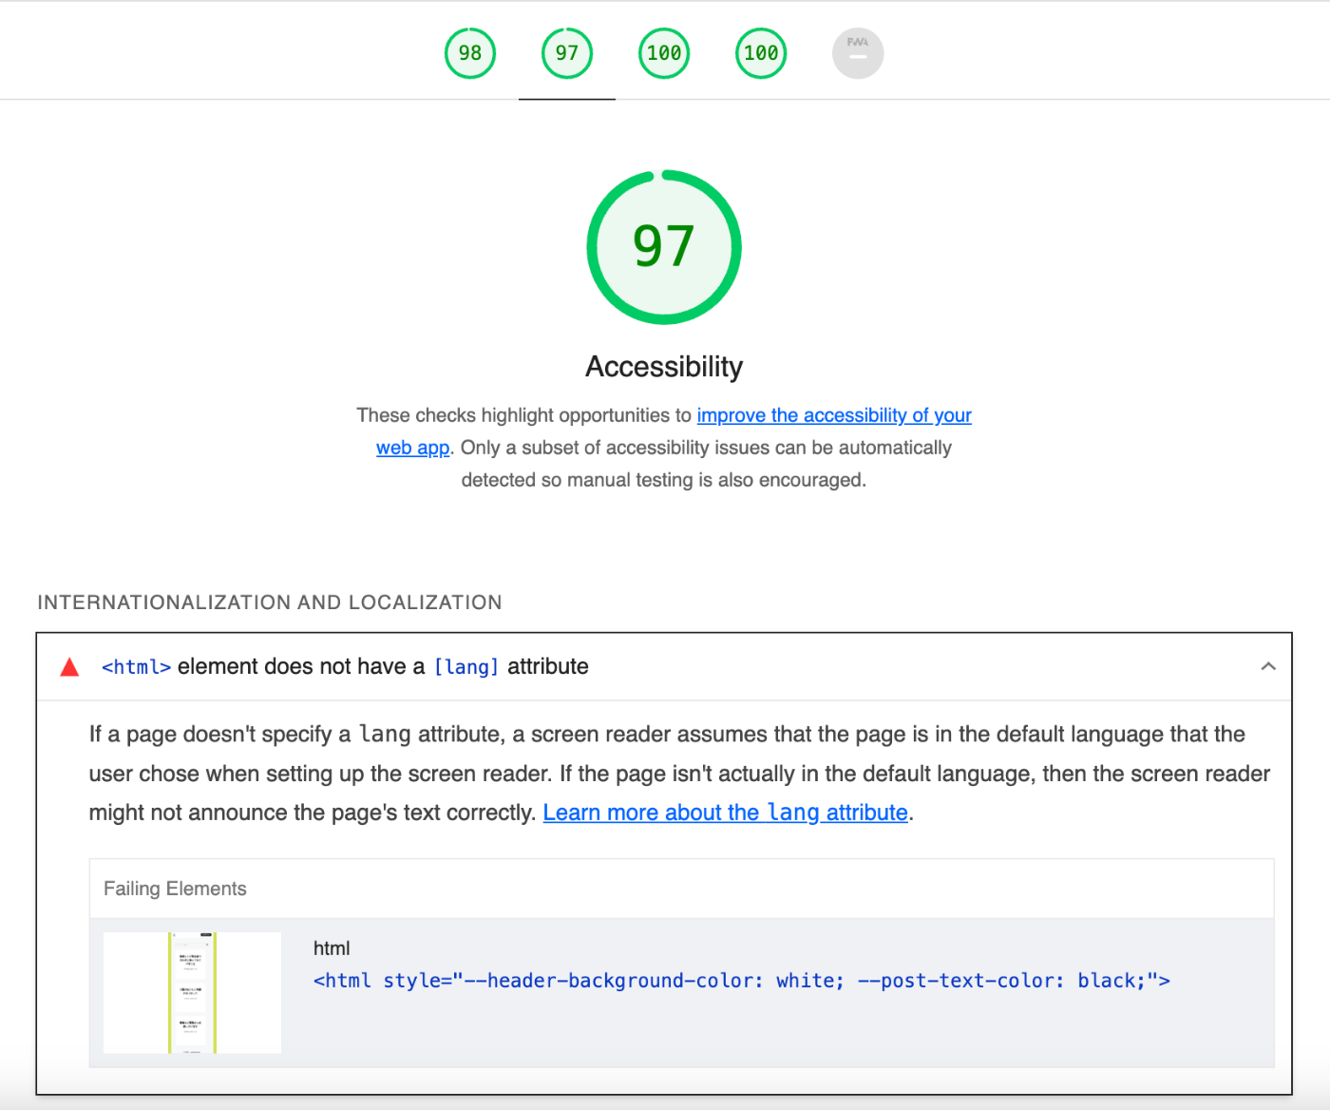Screen dimensions: 1330x1110
Task: Click the failing element page screenshot thumbnail
Action: click(192, 992)
